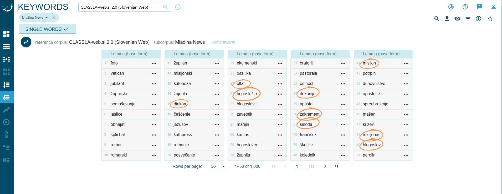The height and width of the screenshot is (194, 502).
Task: Toggle the usage indicator icon top right
Action: pos(451,7)
